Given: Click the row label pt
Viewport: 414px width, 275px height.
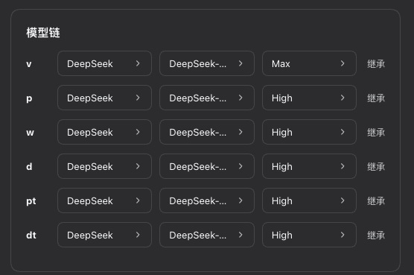Looking at the screenshot, I should point(31,201).
